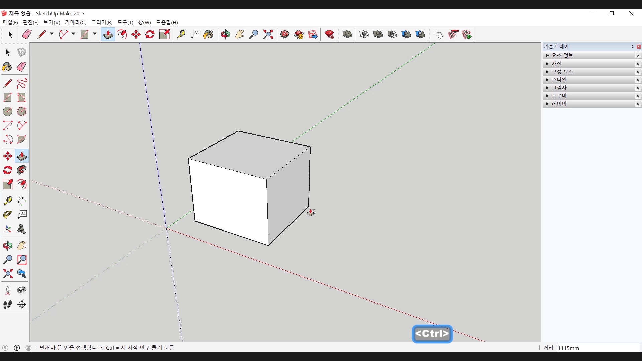
Task: Toggle pin on the 기본 트레이 panel
Action: 632,46
